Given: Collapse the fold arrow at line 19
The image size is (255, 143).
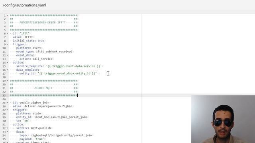Looking at the screenshot, I should tap(7, 81).
